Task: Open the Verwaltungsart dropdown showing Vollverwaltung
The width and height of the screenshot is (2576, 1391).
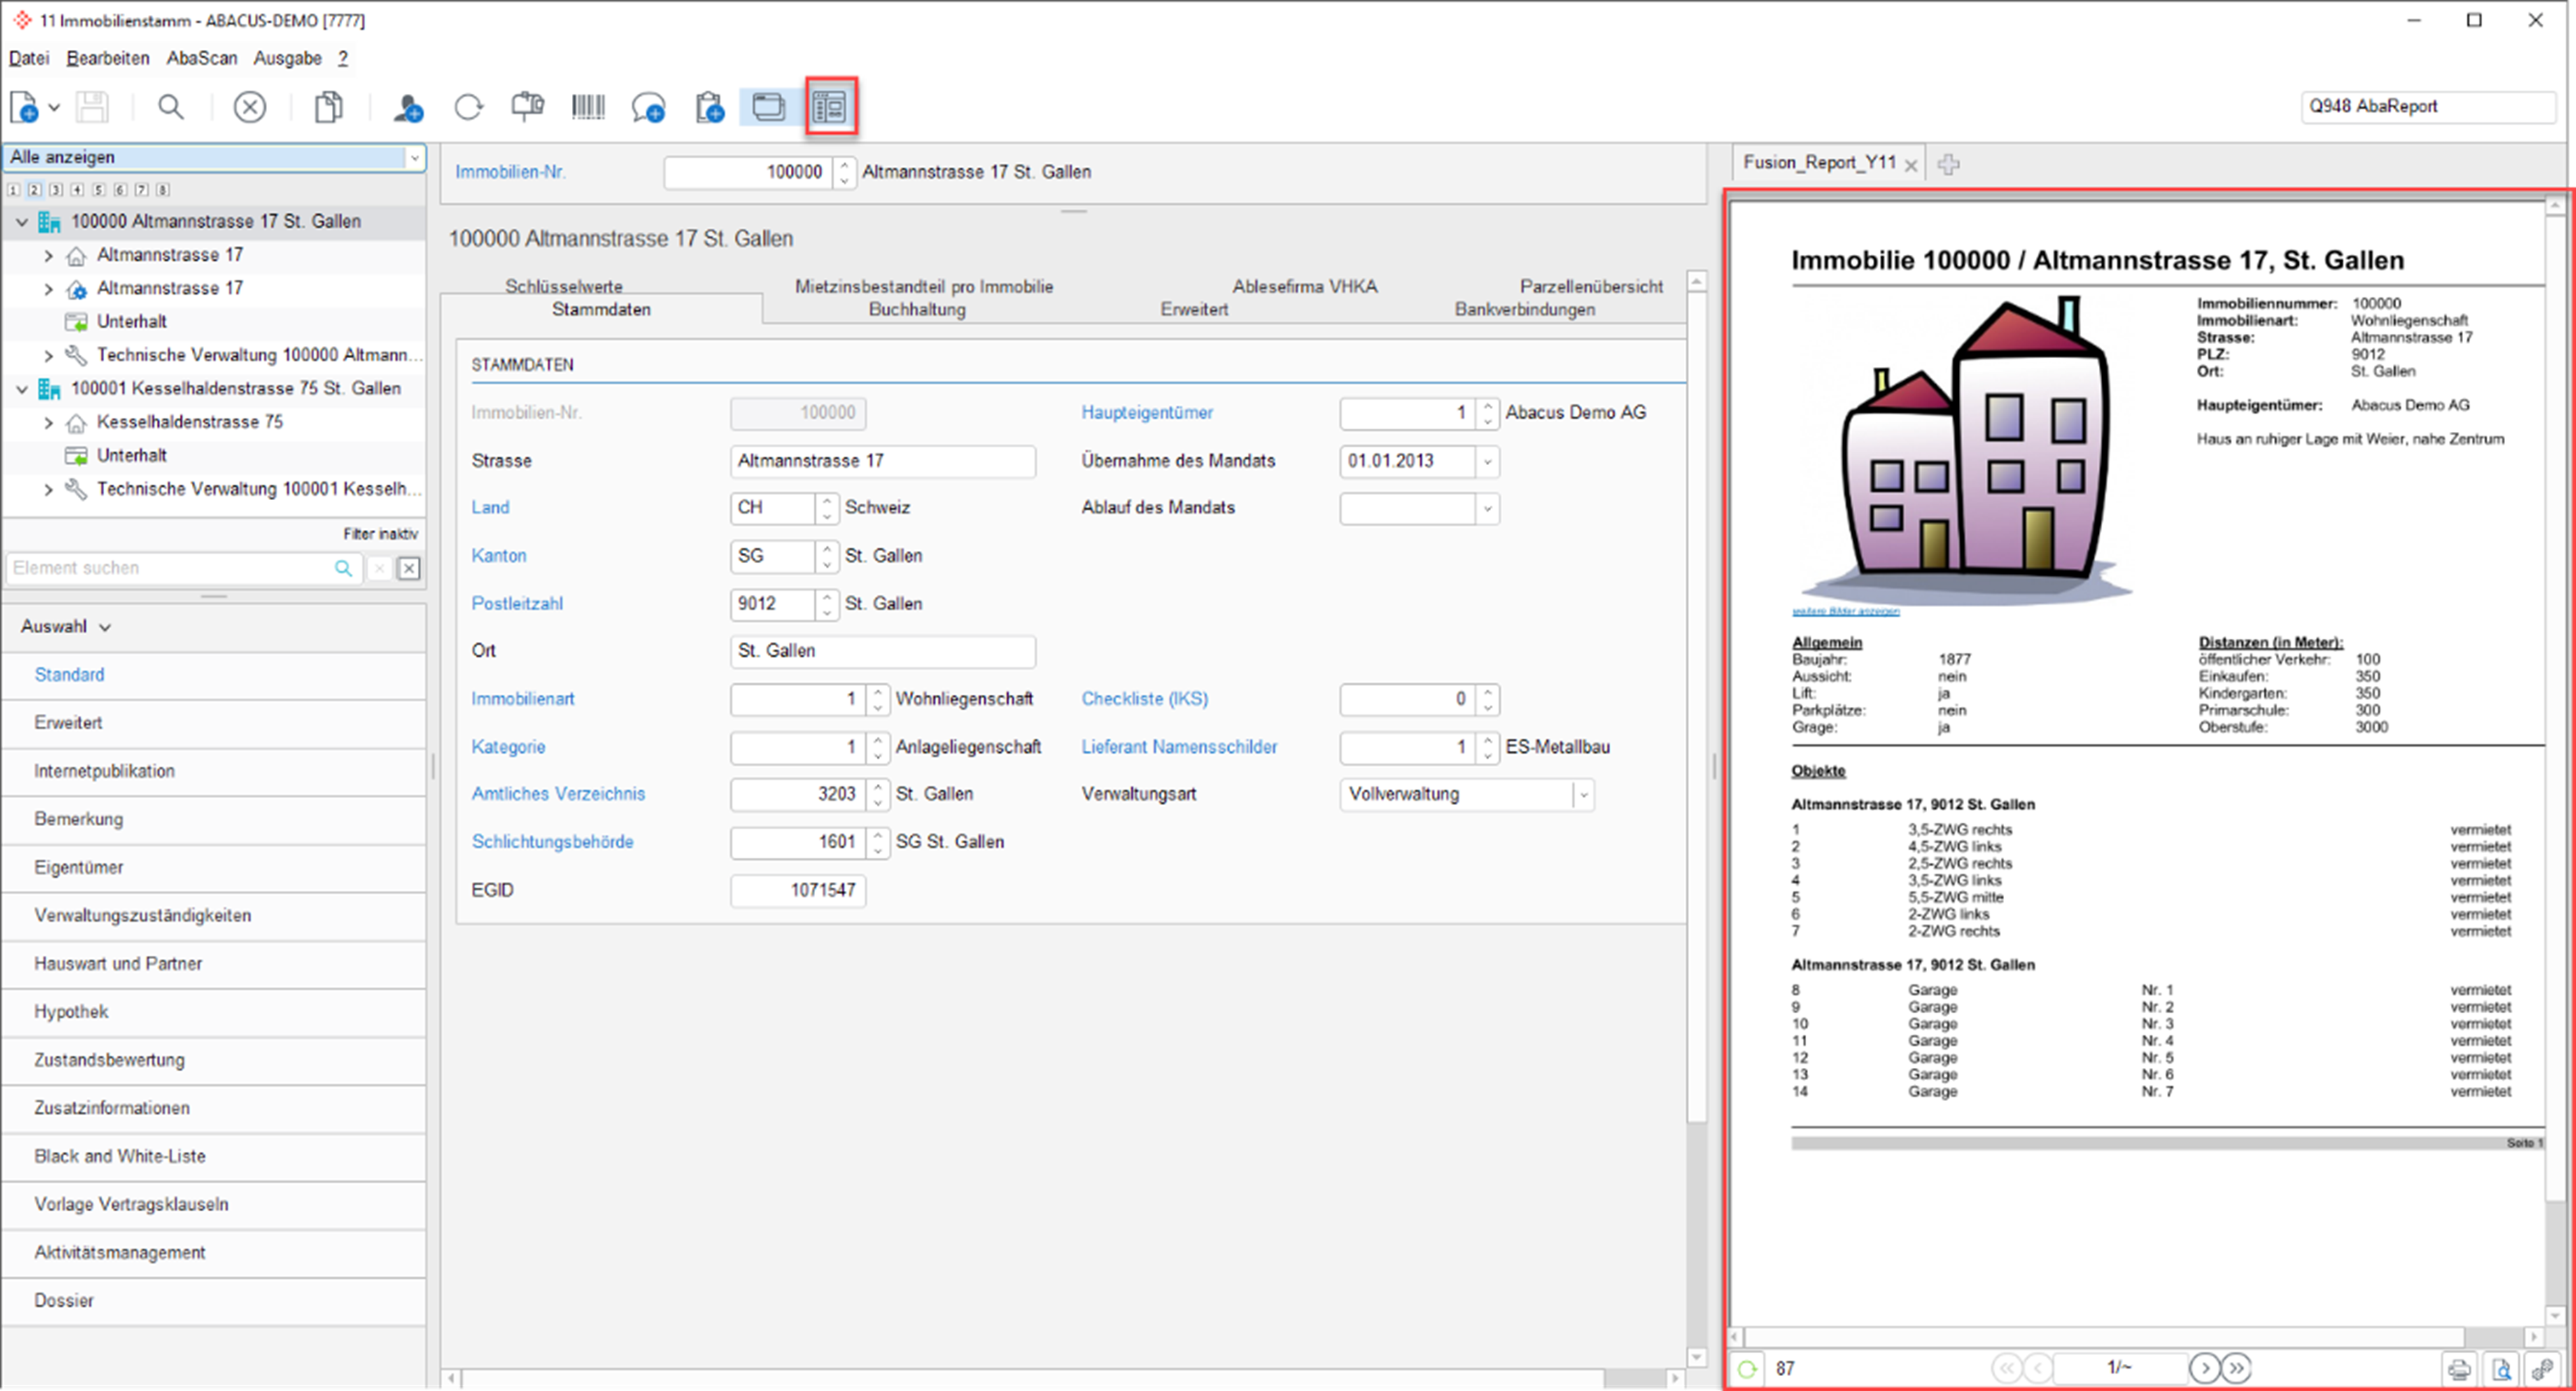Action: coord(1583,794)
